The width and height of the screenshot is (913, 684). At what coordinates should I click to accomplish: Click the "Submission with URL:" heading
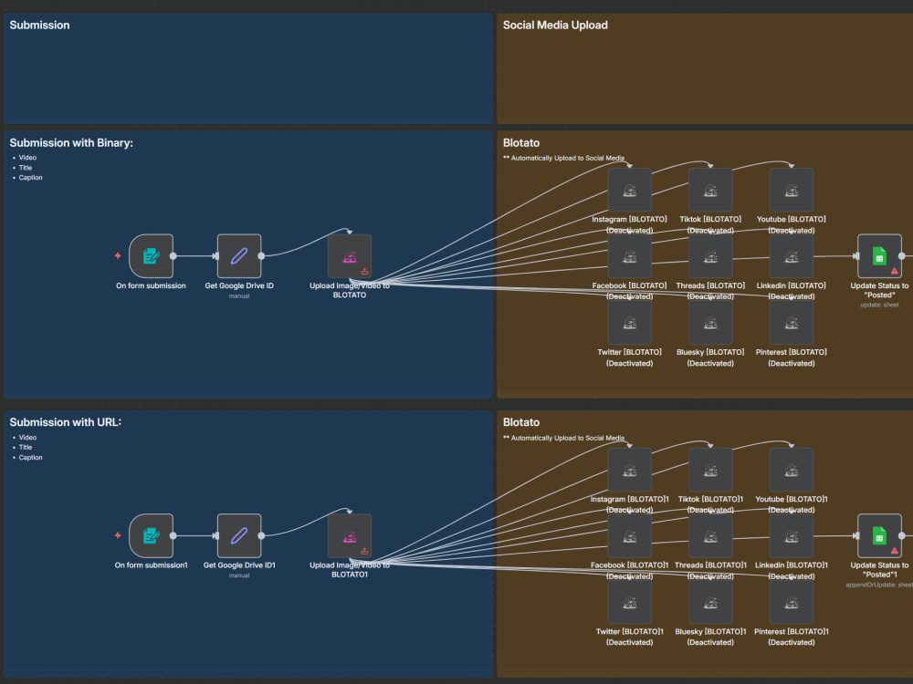[65, 422]
